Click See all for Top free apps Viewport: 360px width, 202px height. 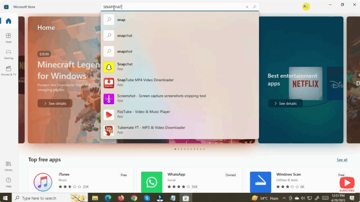click(342, 160)
